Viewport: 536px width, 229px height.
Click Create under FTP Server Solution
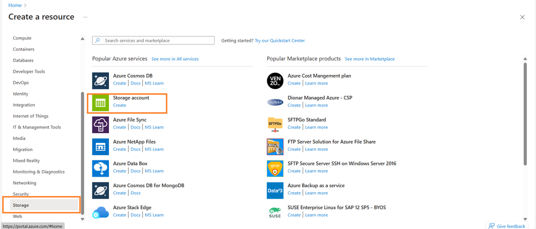294,149
